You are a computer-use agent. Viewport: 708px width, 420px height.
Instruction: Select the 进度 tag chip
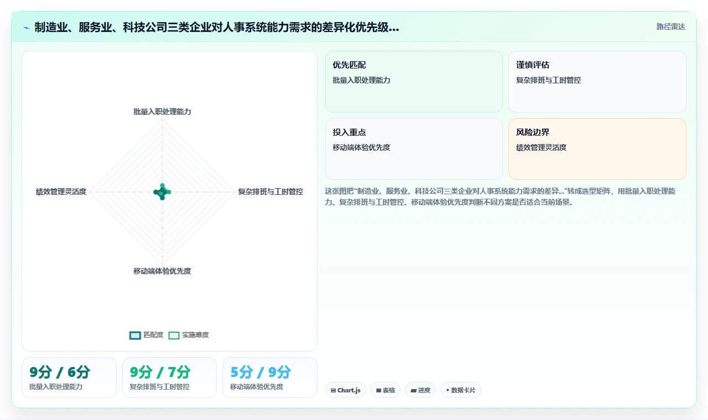point(420,390)
